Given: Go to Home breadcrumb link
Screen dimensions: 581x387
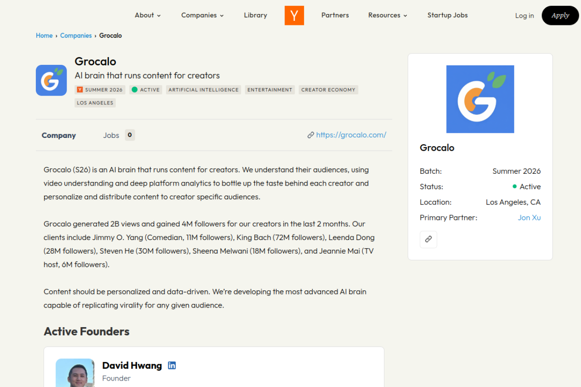Looking at the screenshot, I should (x=44, y=35).
